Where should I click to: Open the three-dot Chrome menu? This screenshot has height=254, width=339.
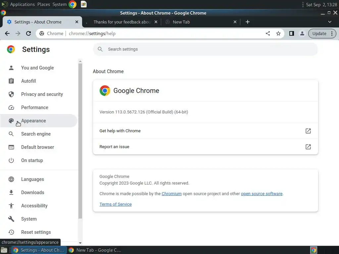point(332,33)
